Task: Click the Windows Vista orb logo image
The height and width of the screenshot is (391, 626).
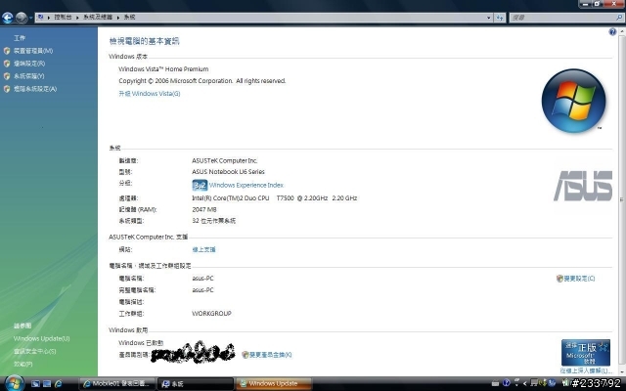Action: coord(574,101)
